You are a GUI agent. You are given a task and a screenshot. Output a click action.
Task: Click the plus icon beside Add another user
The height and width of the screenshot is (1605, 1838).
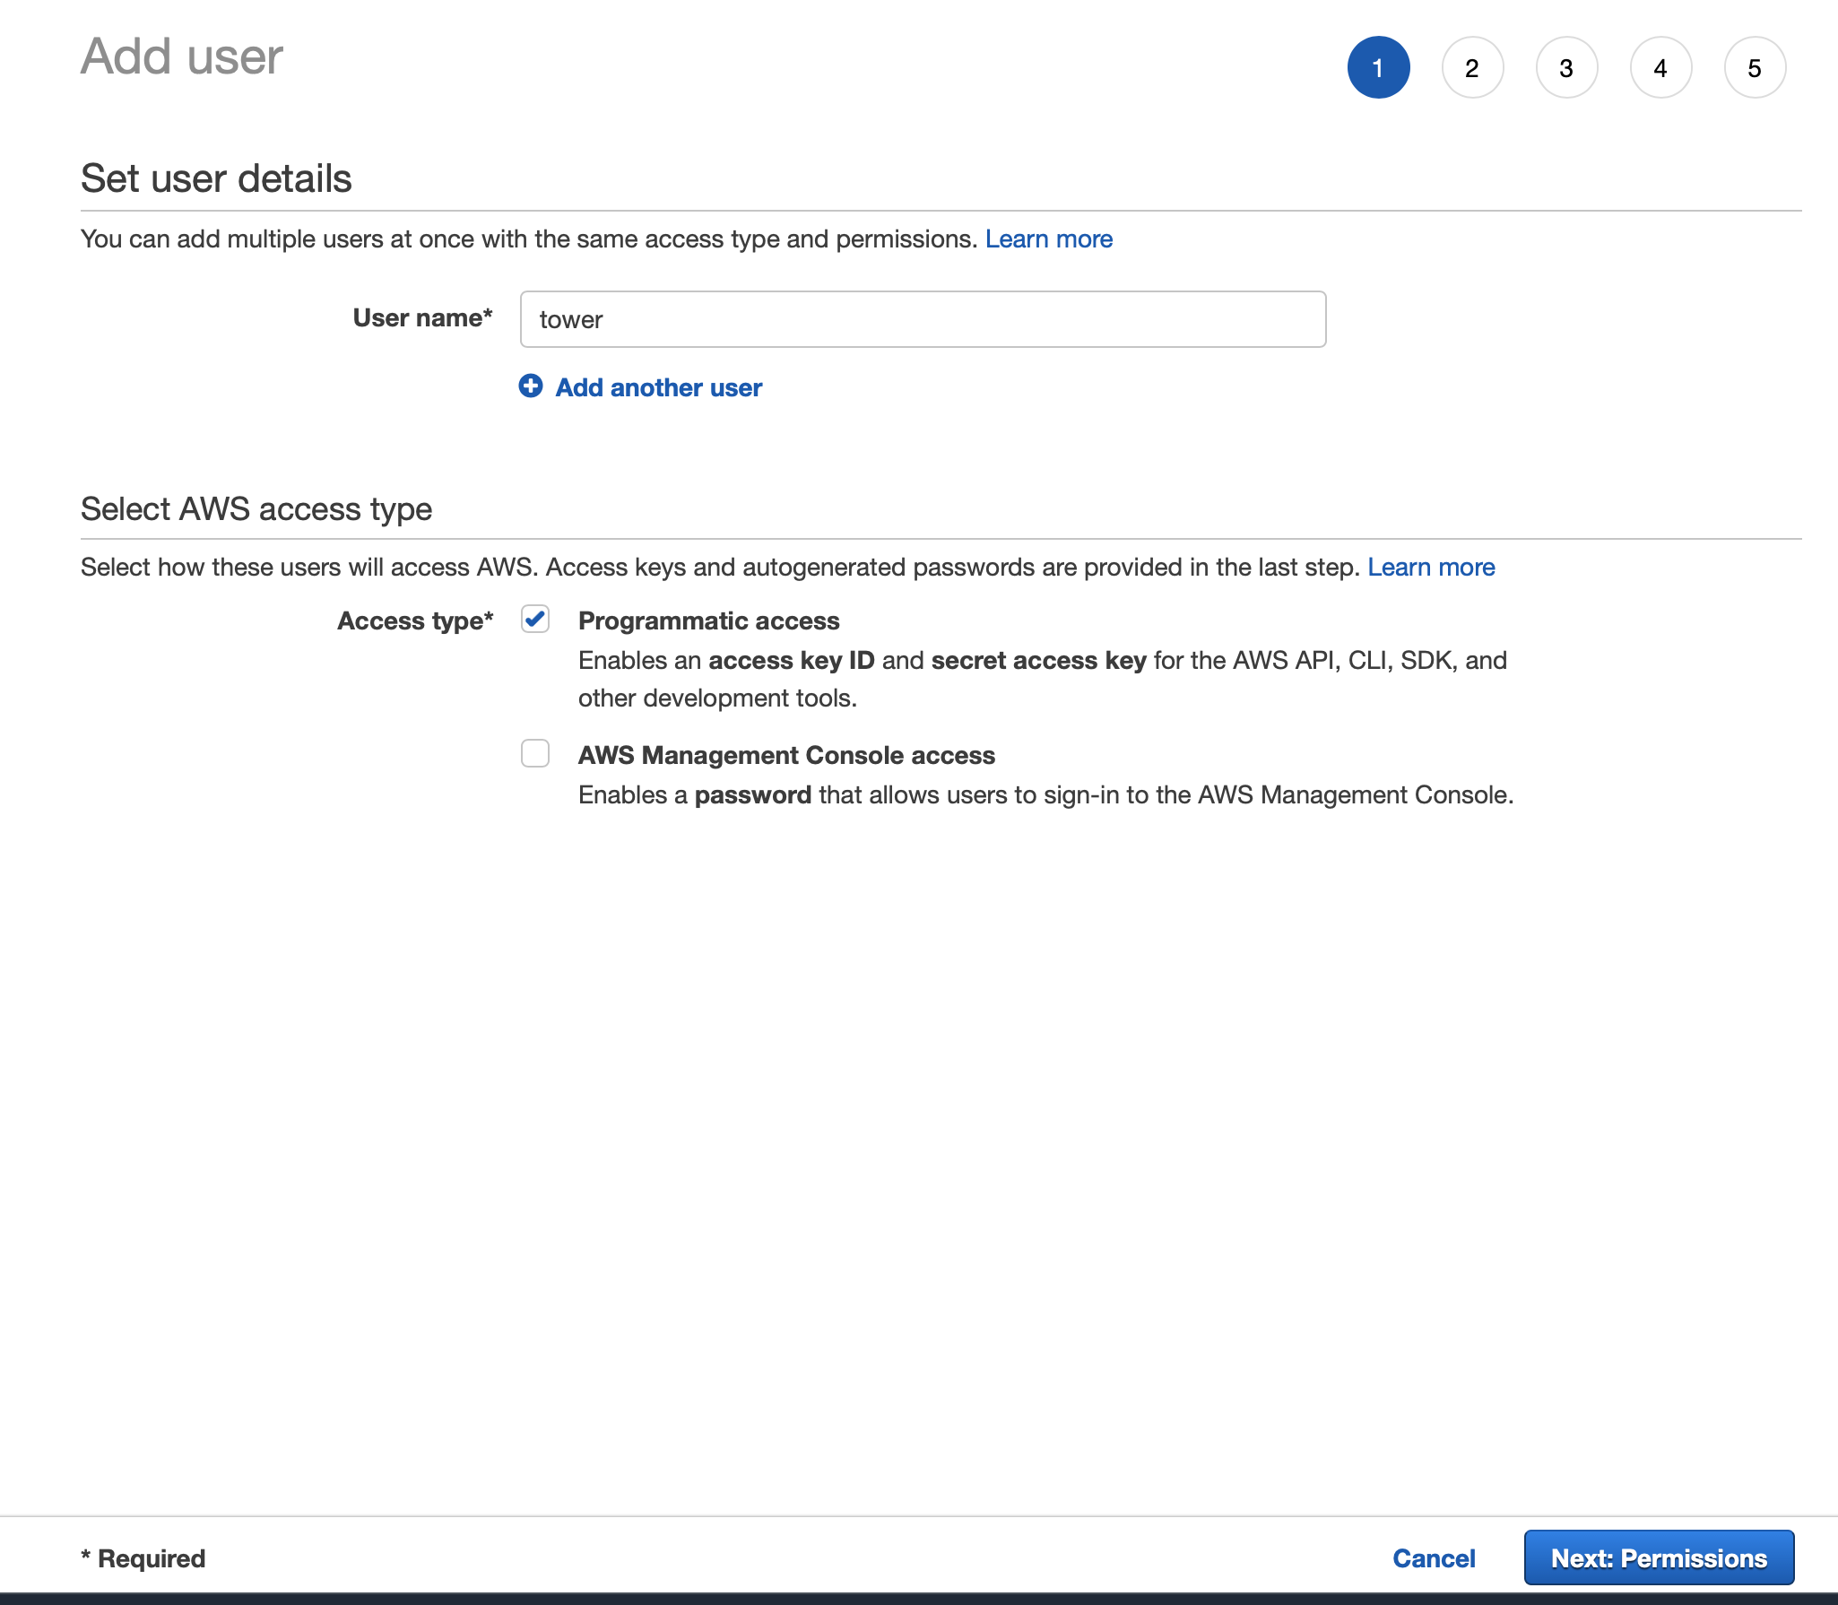[531, 386]
